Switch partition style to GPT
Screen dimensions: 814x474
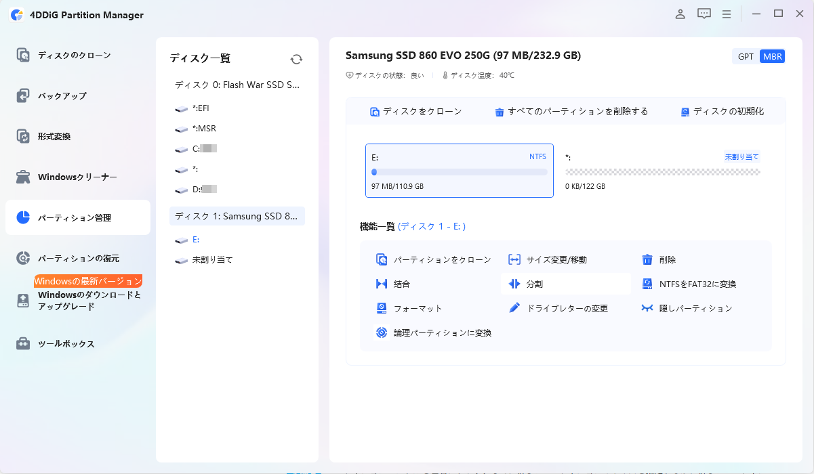pyautogui.click(x=746, y=56)
